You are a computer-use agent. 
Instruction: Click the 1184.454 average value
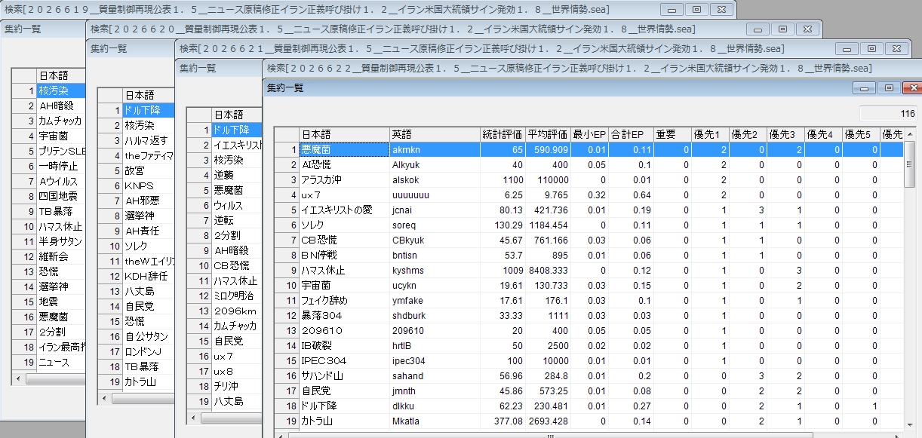tap(548, 225)
